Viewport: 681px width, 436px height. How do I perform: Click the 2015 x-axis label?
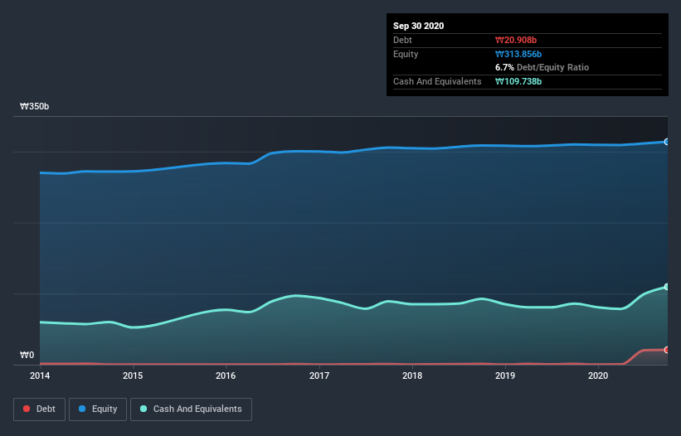[133, 375]
